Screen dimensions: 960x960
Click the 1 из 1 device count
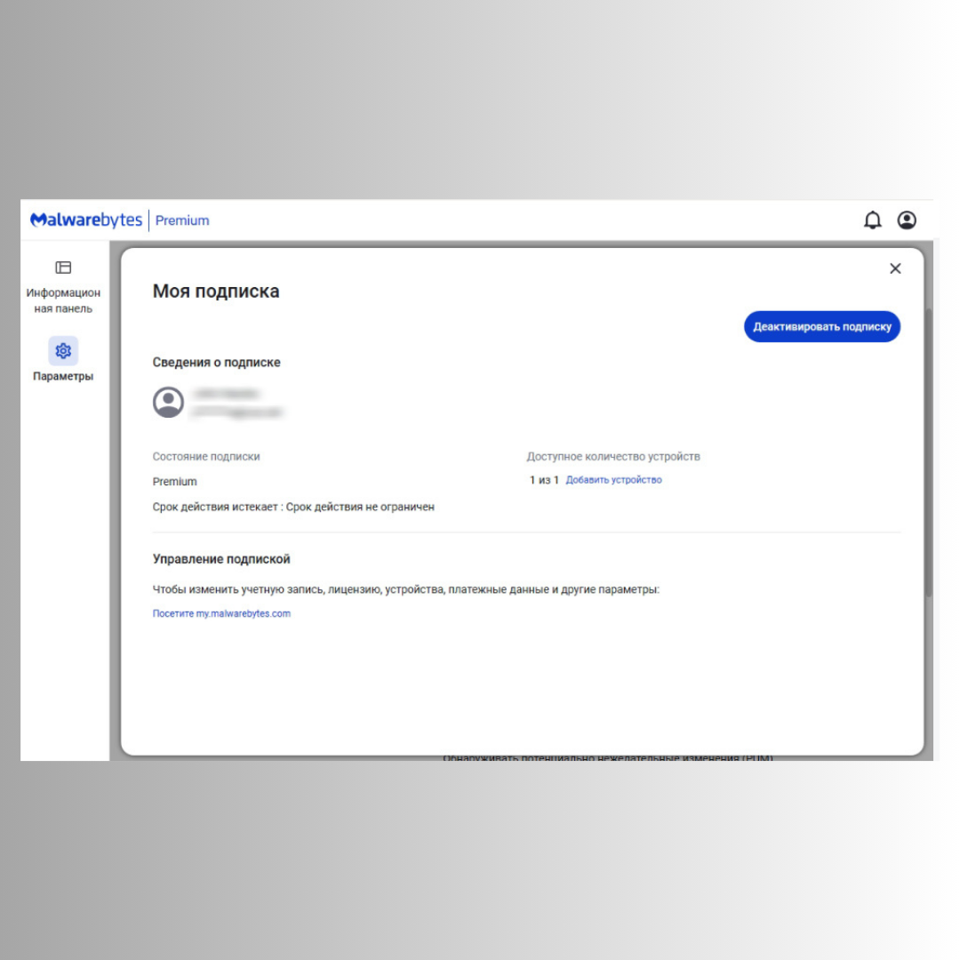[x=544, y=480]
